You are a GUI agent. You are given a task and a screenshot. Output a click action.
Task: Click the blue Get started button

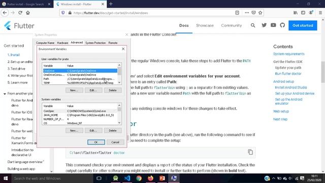pos(303,25)
